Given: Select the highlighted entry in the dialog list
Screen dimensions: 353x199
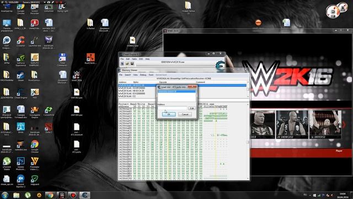Looking at the screenshot, I should 176,91.
